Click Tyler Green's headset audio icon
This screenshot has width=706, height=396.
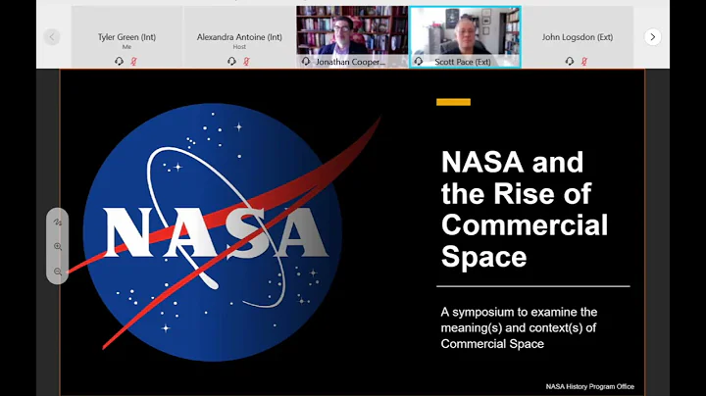coord(119,61)
